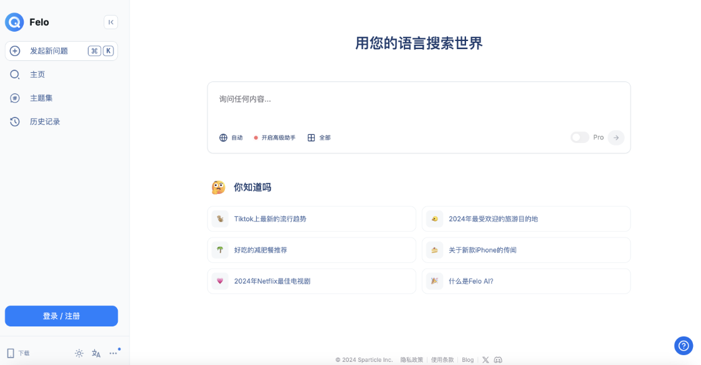Open language settings via translate icon

[x=95, y=353]
